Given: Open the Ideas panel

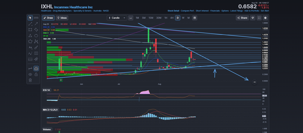Looking at the screenshot, I should pyautogui.click(x=62, y=18).
